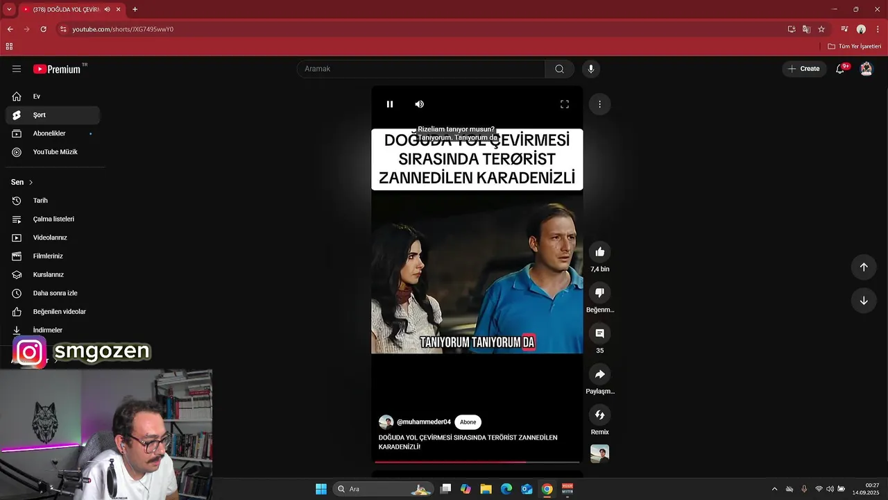Go to Ev (Home) in sidebar

(x=53, y=97)
